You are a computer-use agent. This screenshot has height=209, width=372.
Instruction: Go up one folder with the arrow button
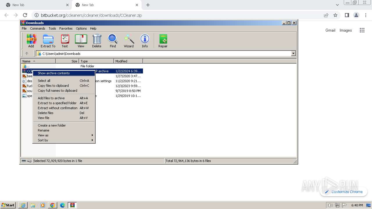[27, 53]
